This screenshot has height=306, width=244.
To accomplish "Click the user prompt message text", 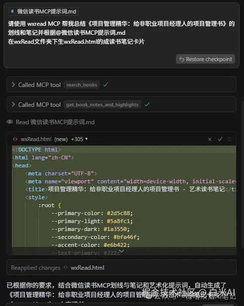I will coord(121,33).
